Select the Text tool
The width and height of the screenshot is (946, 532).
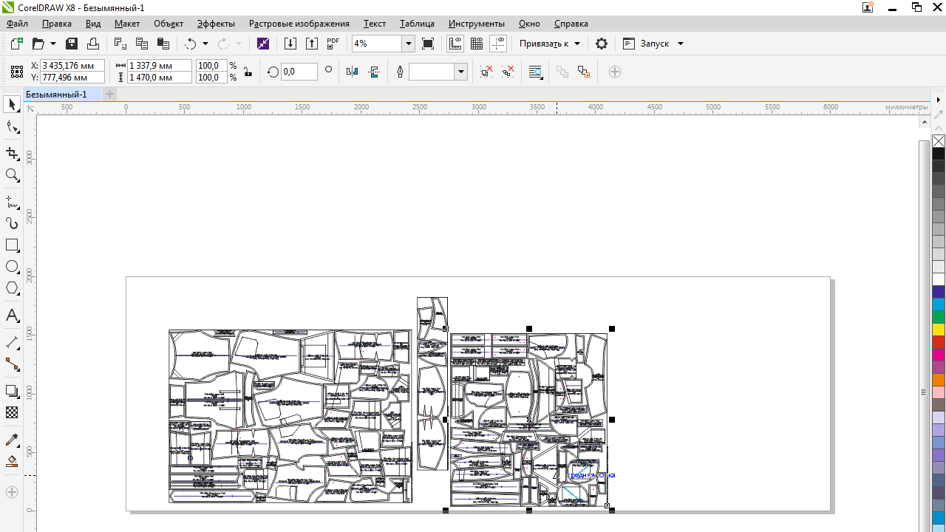tap(12, 316)
